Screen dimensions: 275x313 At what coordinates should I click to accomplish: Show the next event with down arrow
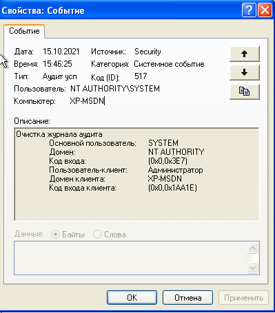pos(245,72)
